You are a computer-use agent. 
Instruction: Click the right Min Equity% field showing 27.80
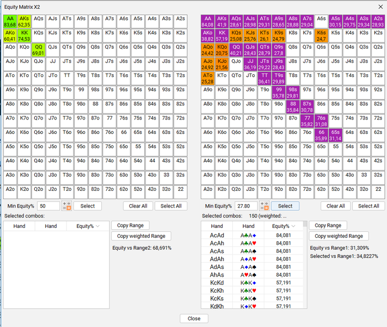tap(246, 206)
